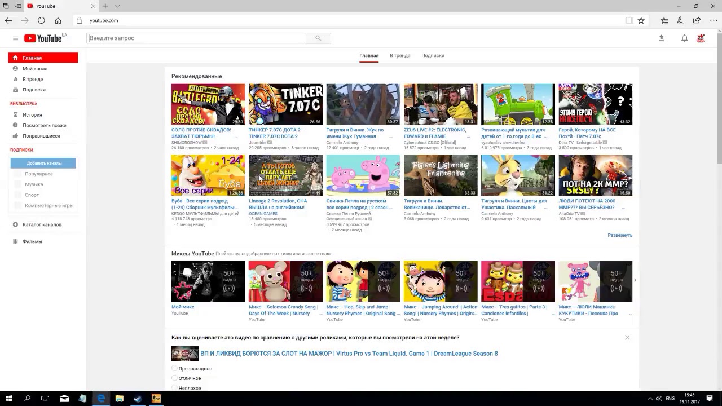Image resolution: width=722 pixels, height=406 pixels.
Task: Open the video upload icon
Action: (x=662, y=38)
